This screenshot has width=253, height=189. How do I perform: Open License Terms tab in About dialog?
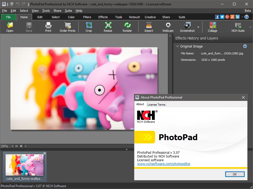tap(156, 105)
